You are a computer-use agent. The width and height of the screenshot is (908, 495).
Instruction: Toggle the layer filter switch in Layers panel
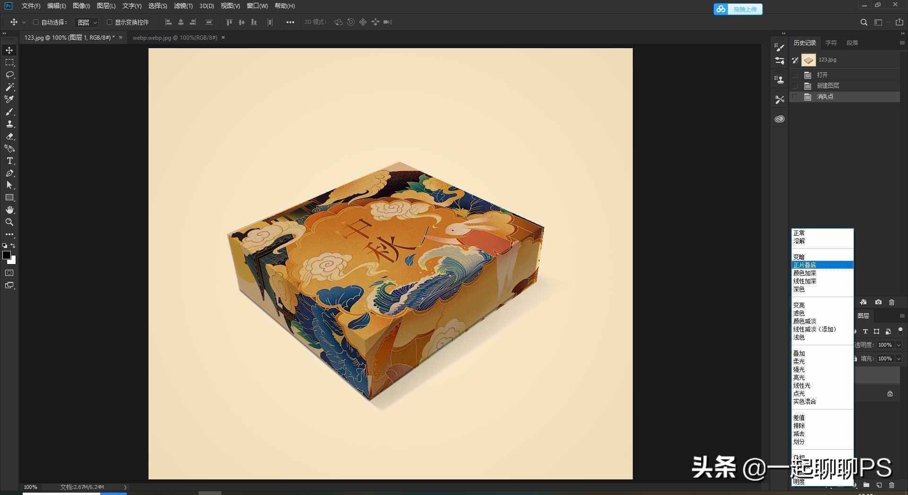point(900,331)
